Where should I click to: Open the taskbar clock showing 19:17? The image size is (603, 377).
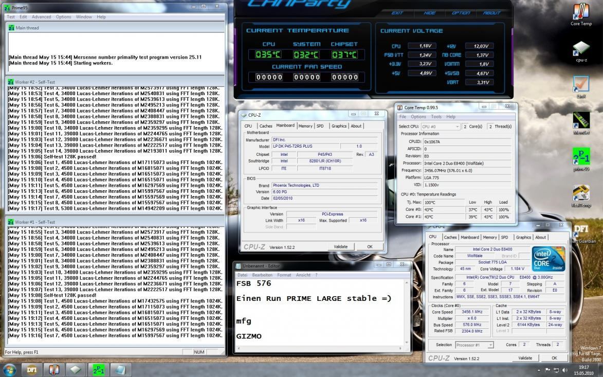pyautogui.click(x=583, y=370)
